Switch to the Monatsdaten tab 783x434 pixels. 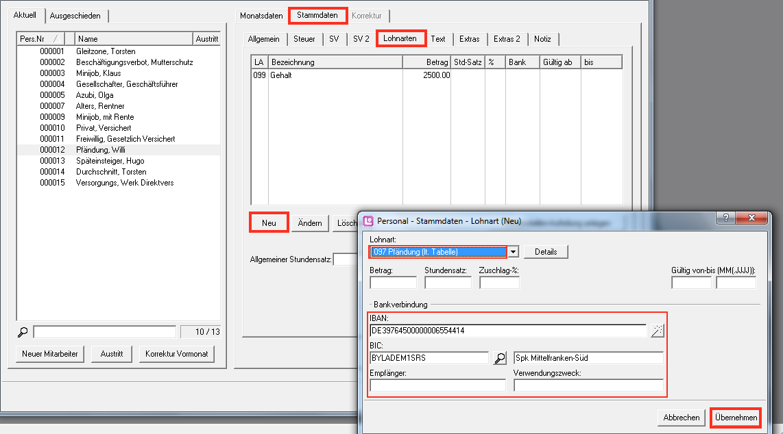(x=261, y=16)
